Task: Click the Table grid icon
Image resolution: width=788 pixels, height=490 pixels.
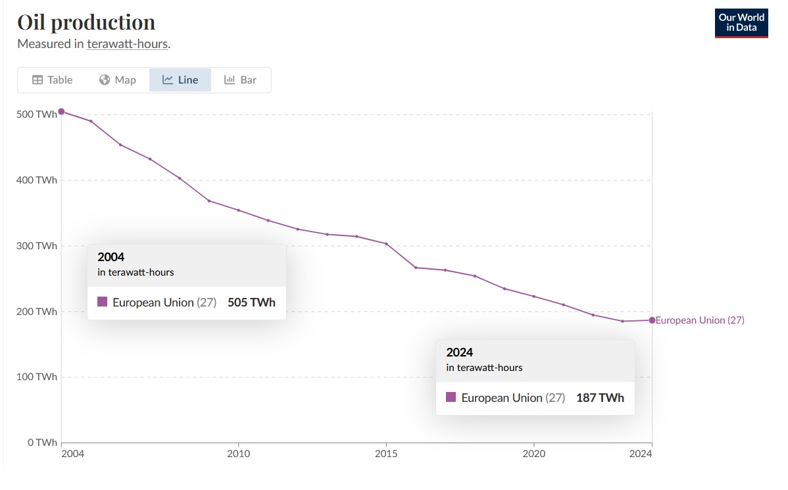Action: coord(37,80)
